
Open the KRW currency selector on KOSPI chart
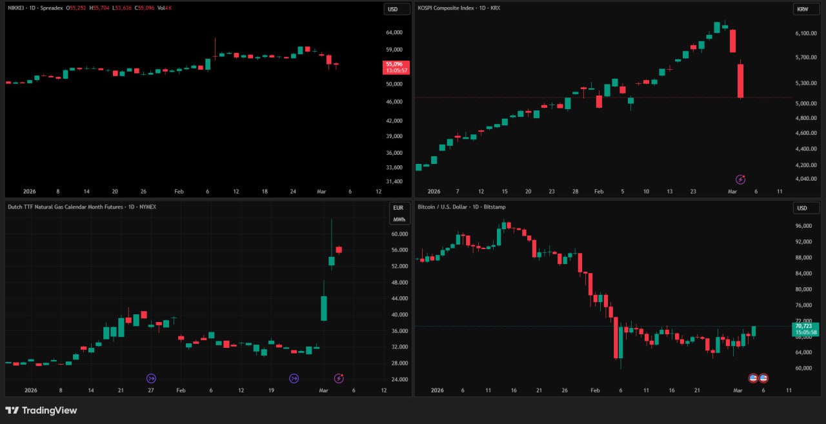803,9
